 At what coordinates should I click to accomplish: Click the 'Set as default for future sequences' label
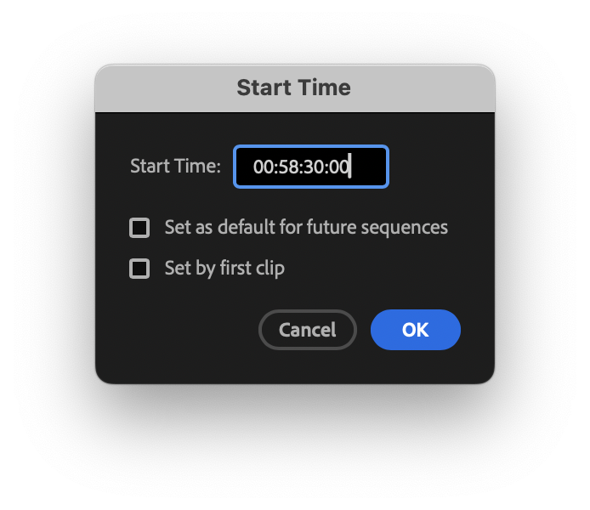306,228
